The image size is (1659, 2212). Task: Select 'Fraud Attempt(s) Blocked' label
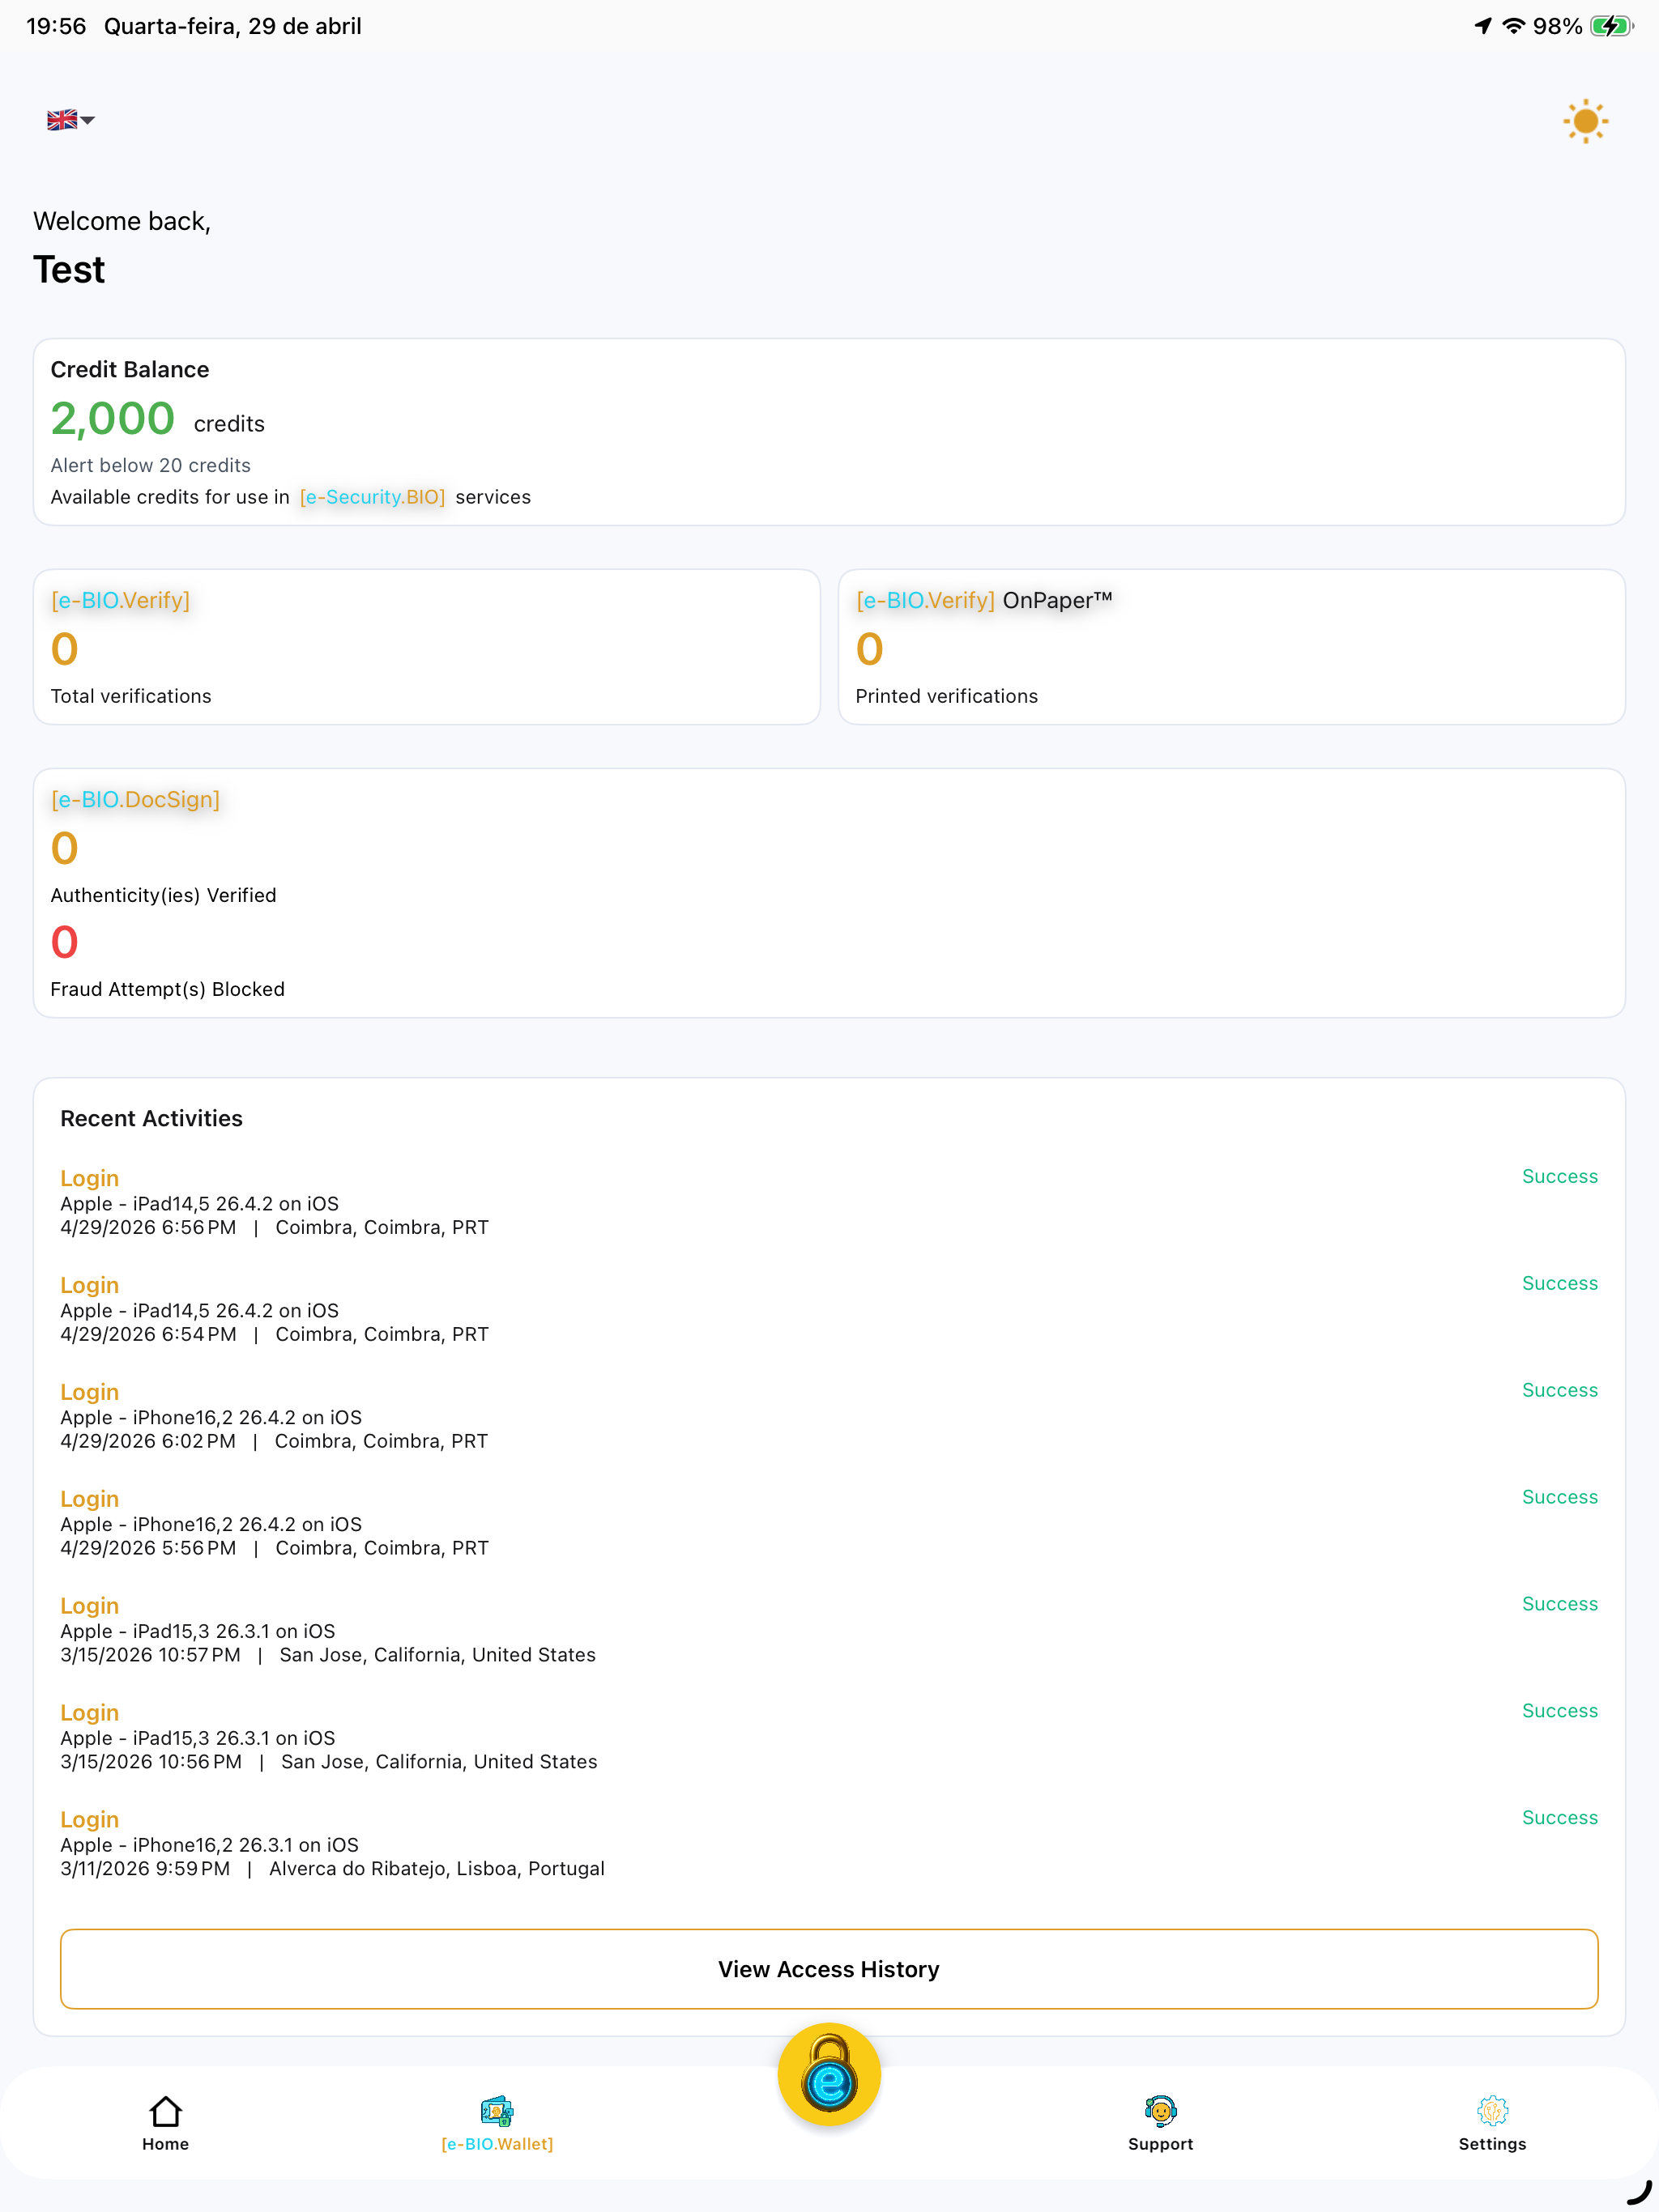(x=167, y=989)
